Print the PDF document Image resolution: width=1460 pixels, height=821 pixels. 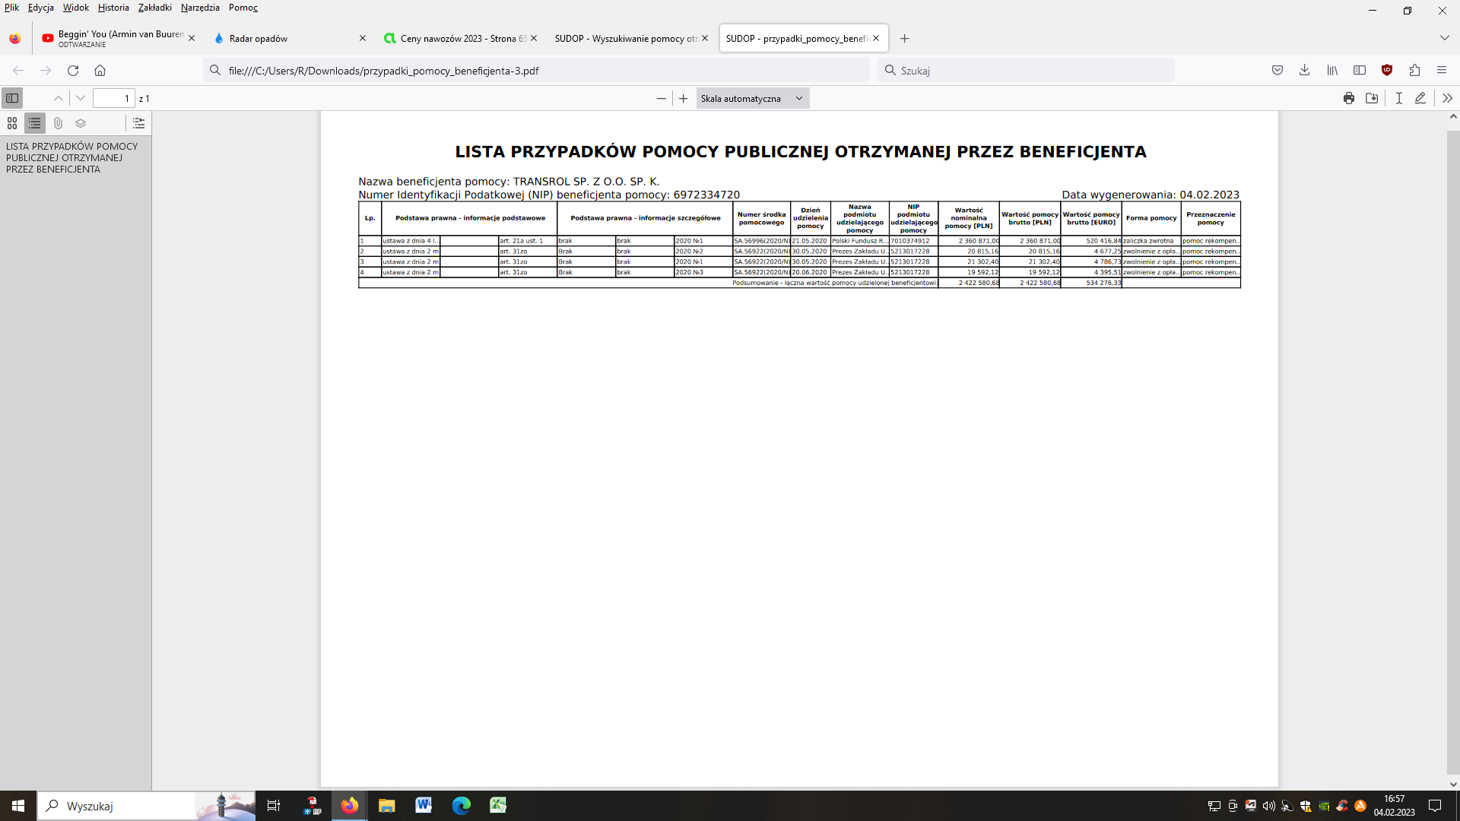click(x=1348, y=98)
